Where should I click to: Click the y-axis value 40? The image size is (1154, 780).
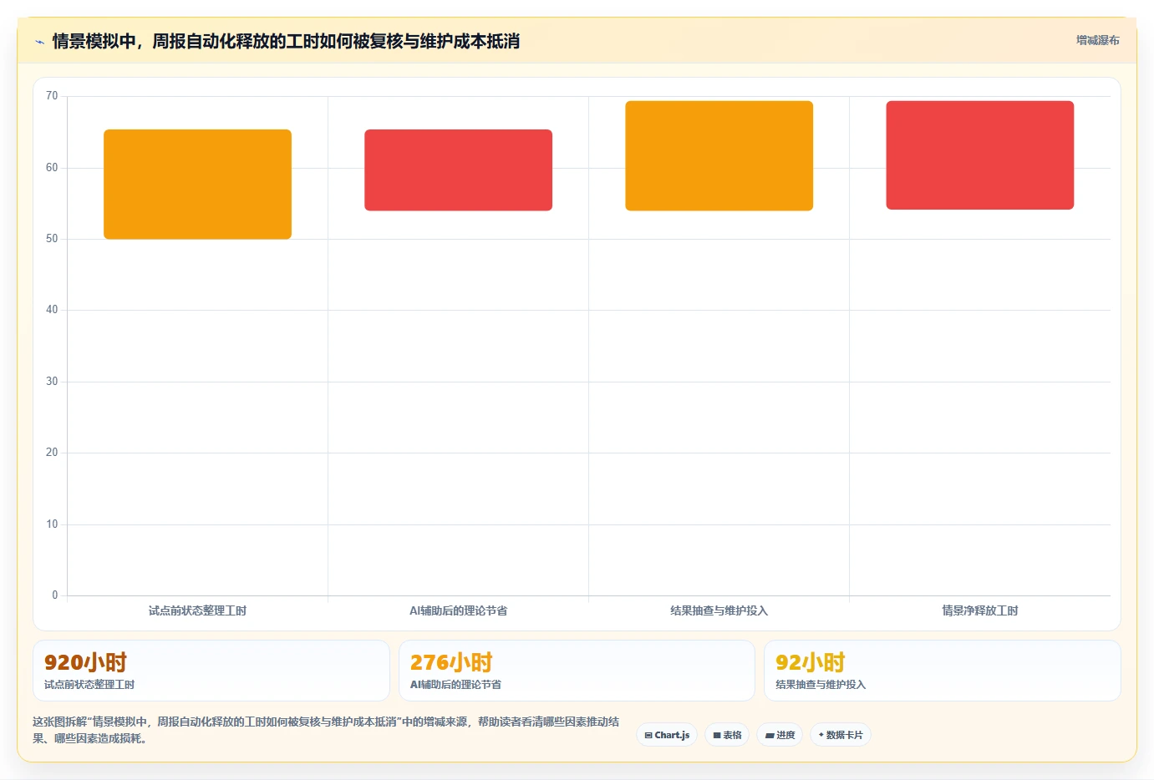(x=52, y=310)
